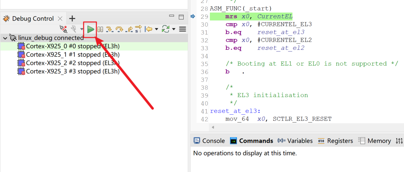Collapse the linux_debug connection tree
Viewport: 404px width, 172px height.
click(x=5, y=38)
